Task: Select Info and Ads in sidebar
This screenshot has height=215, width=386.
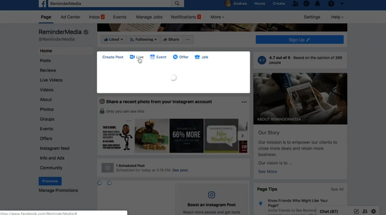Action: point(52,158)
